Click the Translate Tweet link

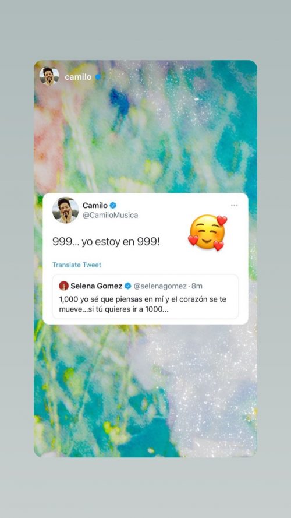click(77, 265)
